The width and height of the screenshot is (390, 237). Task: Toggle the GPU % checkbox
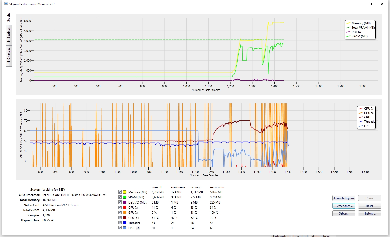(x=120, y=212)
